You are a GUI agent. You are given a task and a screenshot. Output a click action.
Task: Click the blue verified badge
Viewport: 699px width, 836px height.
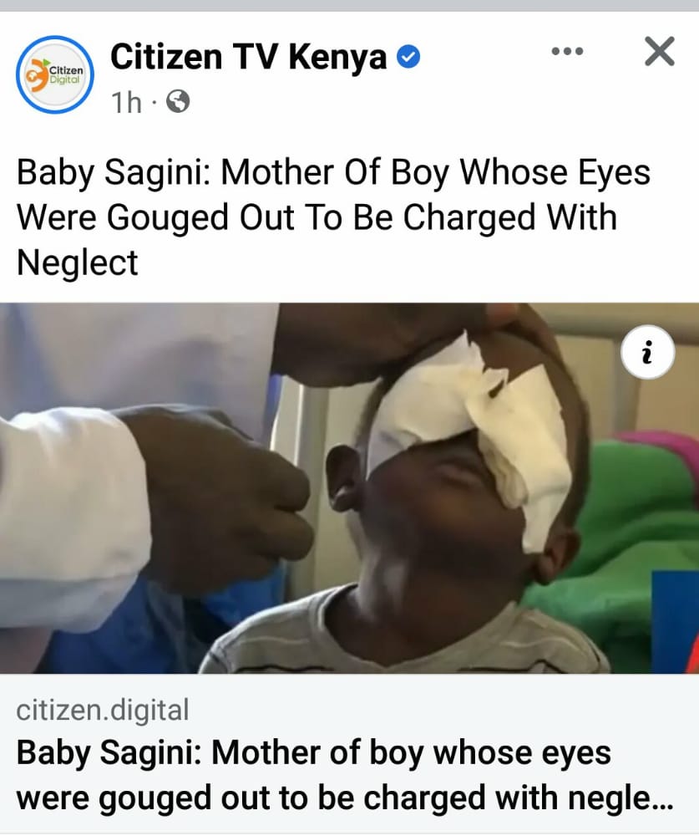tap(408, 57)
